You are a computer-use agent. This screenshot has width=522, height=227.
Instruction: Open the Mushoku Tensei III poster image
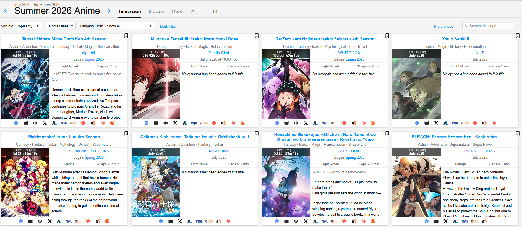(156, 84)
